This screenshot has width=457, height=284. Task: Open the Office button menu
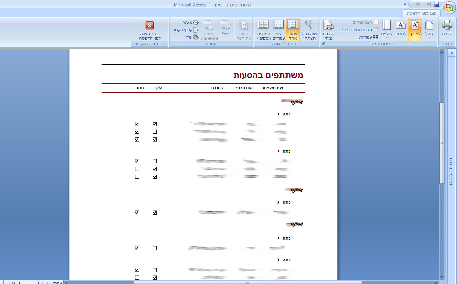tap(450, 7)
